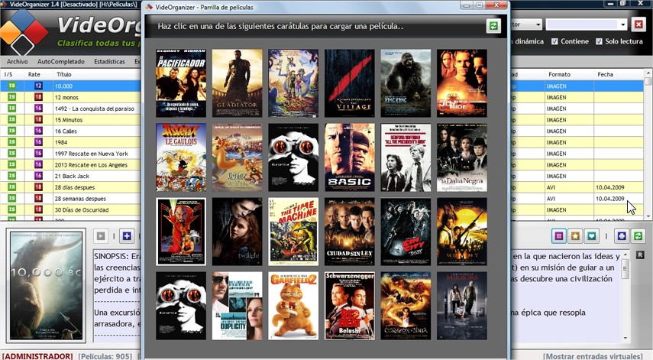Expand the search text combo box arrow
The height and width of the screenshot is (360, 653).
623,24
